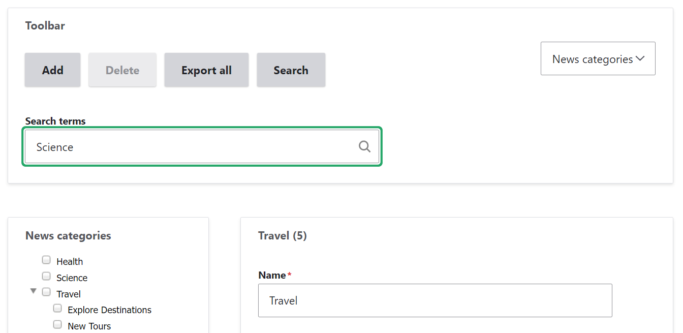Image resolution: width=683 pixels, height=333 pixels.
Task: Click the magnifying glass search icon
Action: pos(364,146)
